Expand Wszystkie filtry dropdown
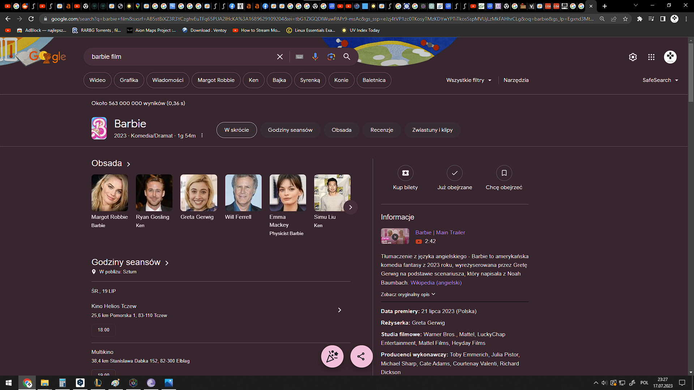This screenshot has width=694, height=390. coord(469,80)
